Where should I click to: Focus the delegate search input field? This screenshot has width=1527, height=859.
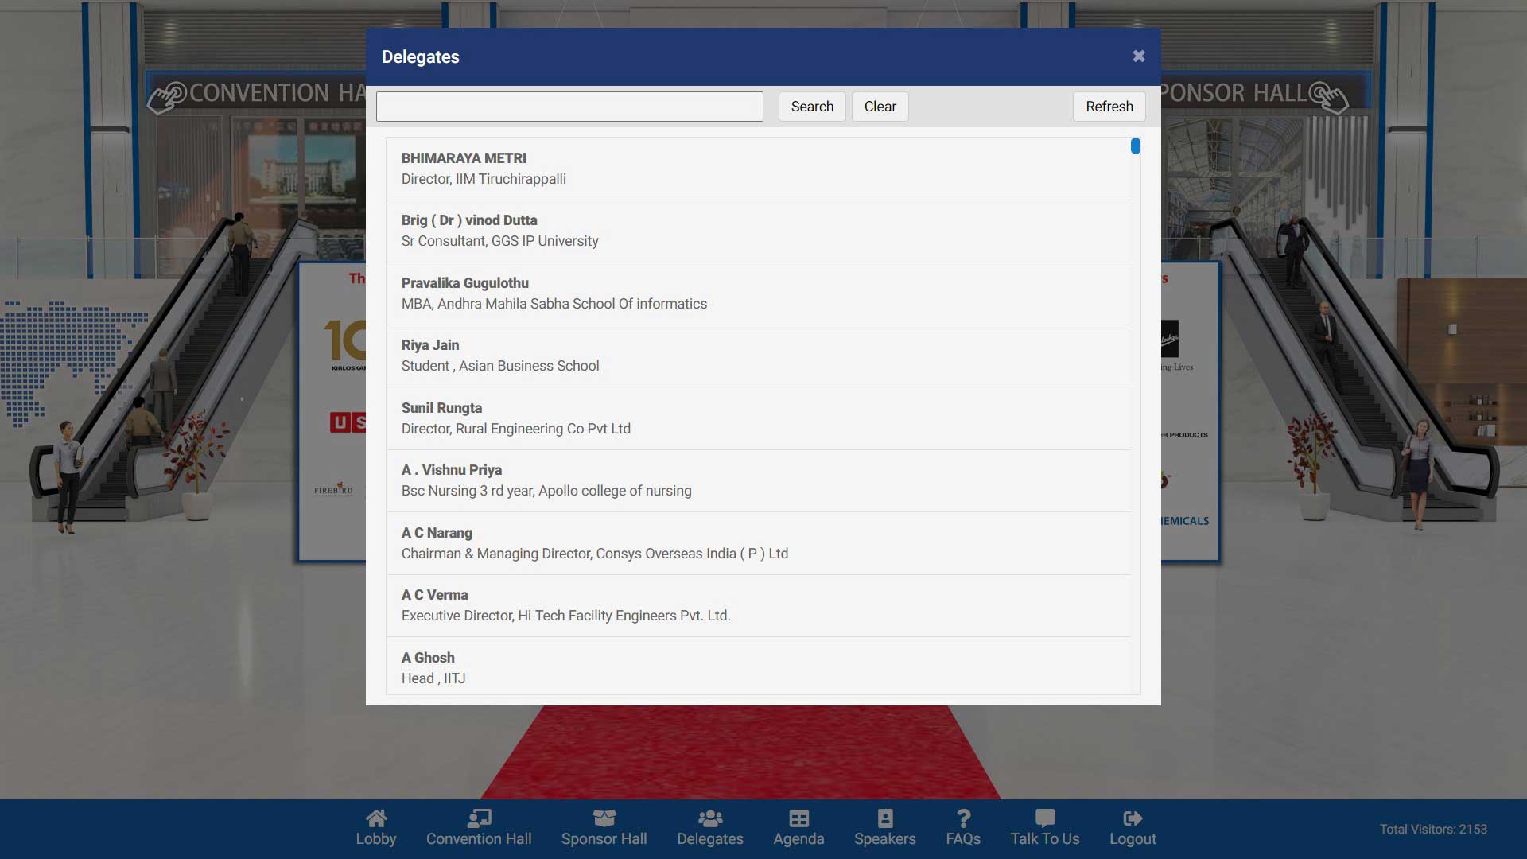pyautogui.click(x=569, y=107)
